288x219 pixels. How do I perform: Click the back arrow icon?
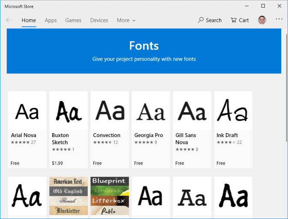(x=9, y=20)
